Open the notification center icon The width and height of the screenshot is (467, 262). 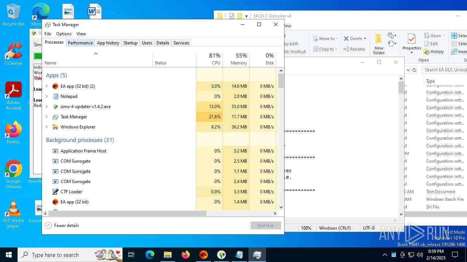455,255
